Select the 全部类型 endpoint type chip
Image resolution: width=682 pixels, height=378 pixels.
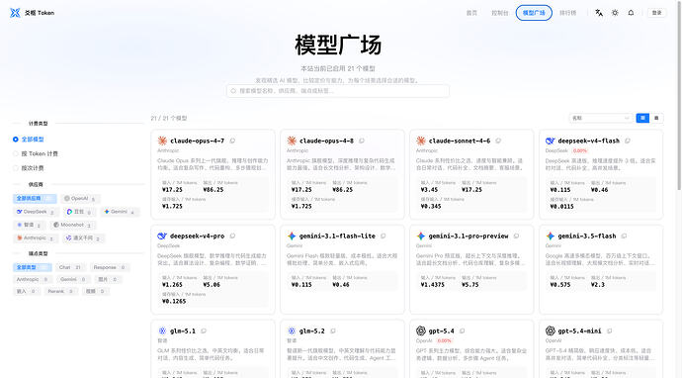(x=33, y=267)
